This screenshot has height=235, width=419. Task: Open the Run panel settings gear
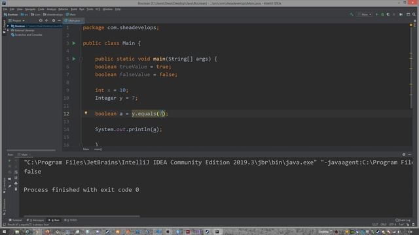pos(404,155)
